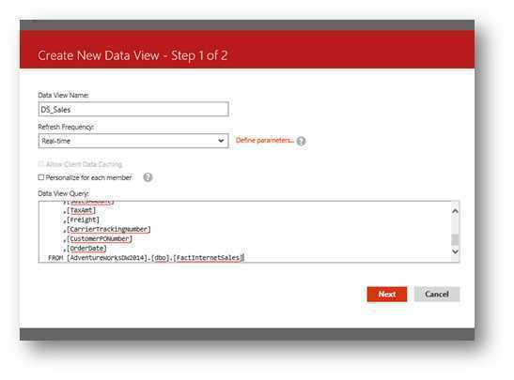Click the Next button
This screenshot has height=380, width=514.
pos(387,294)
